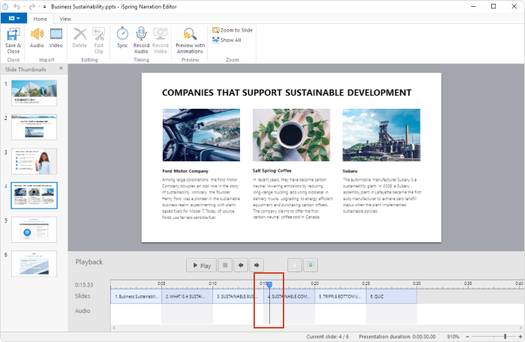
Task: Select '3. SUSTAINABLE BUS...' timeline slide
Action: [x=238, y=297]
